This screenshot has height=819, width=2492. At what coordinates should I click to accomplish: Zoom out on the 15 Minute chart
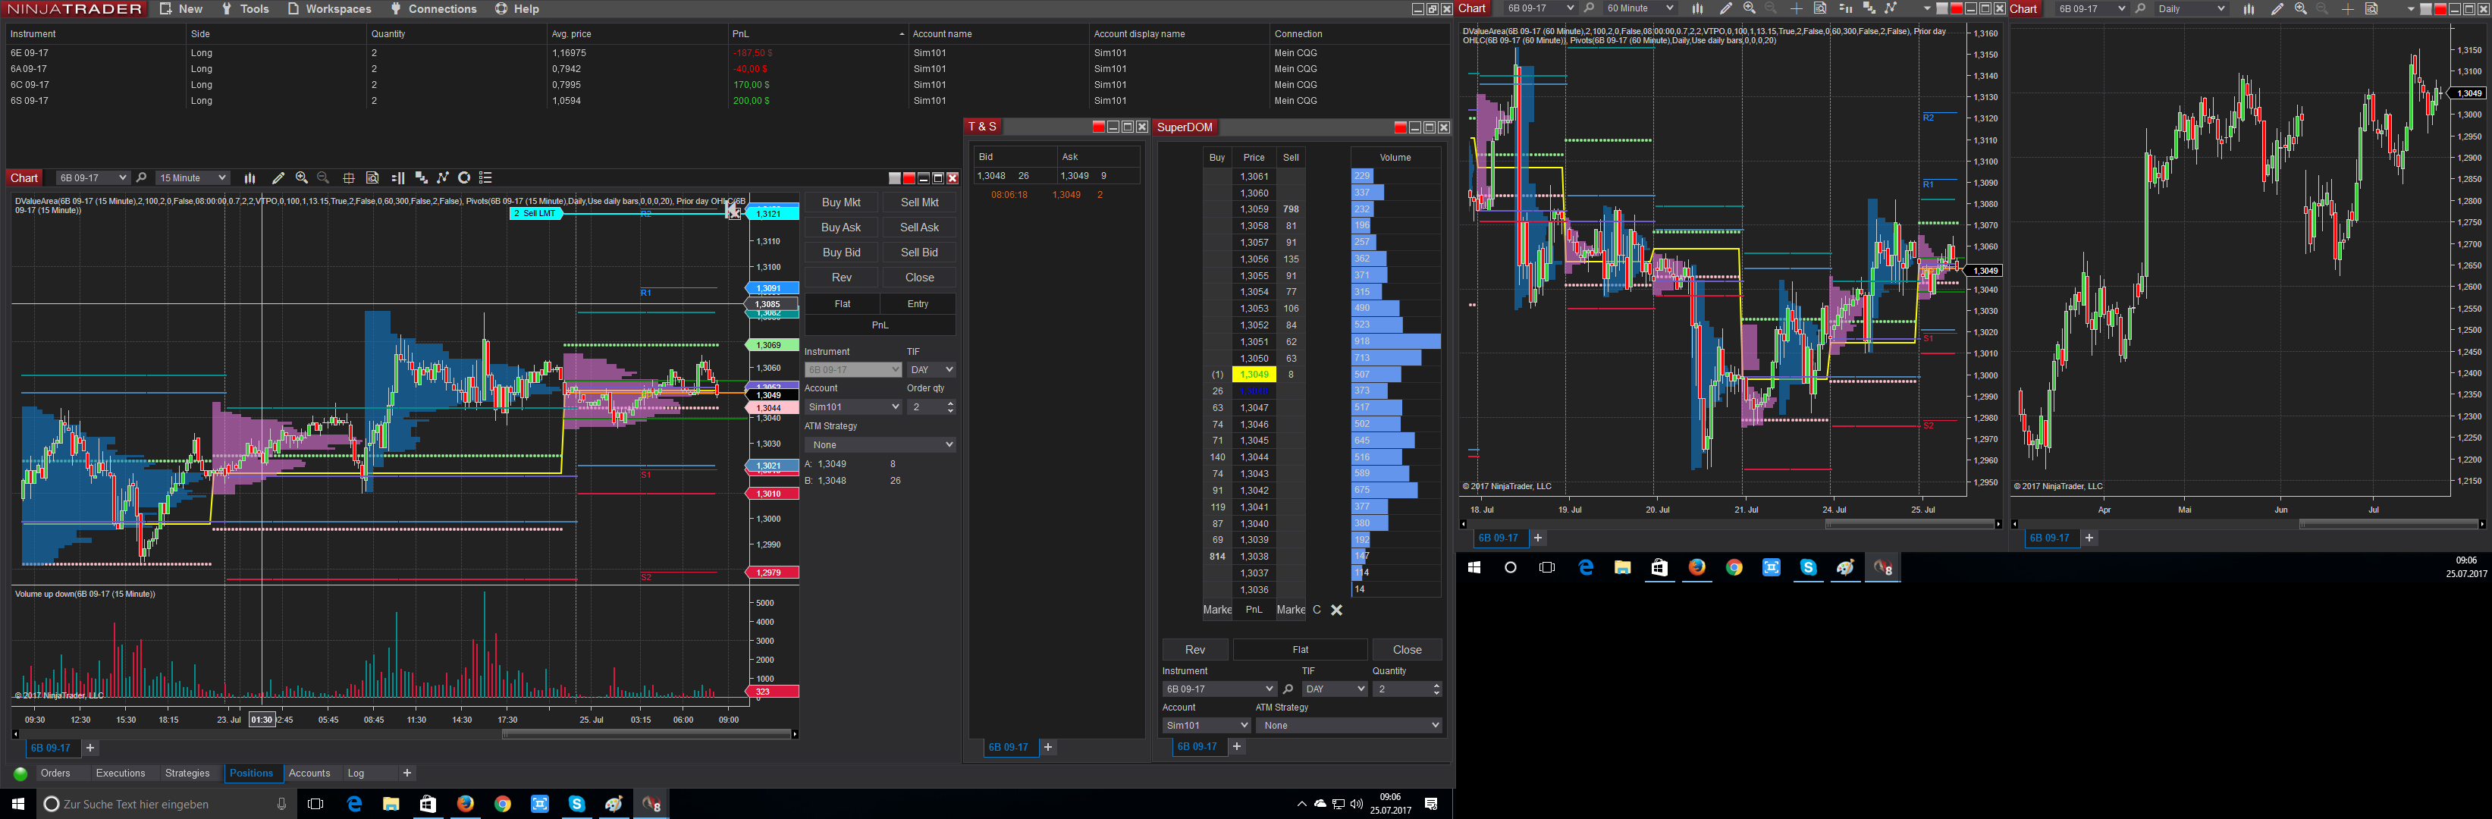[323, 178]
